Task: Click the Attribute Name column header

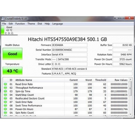Action: coord(39,80)
